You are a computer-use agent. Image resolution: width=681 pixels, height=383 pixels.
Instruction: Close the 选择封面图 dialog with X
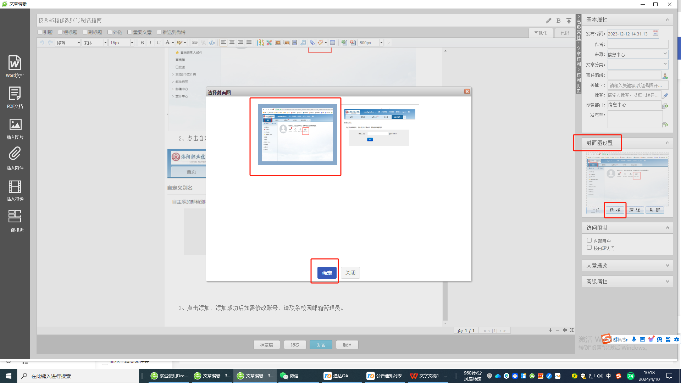click(467, 91)
